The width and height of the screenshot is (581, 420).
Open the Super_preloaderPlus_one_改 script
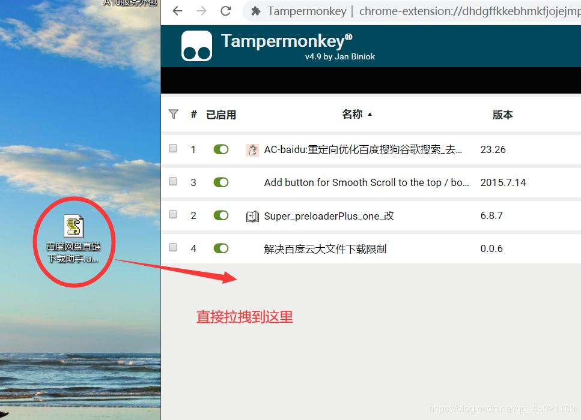coord(329,216)
